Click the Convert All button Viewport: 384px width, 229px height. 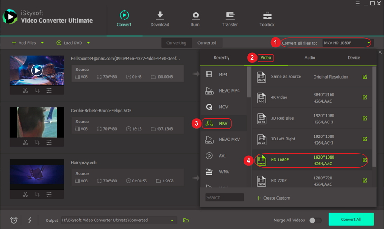tap(351, 219)
